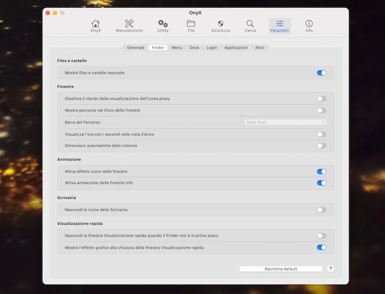Viewport: 385px width, 294px height.
Task: Switch to the Applicazioni tab
Action: click(x=236, y=47)
